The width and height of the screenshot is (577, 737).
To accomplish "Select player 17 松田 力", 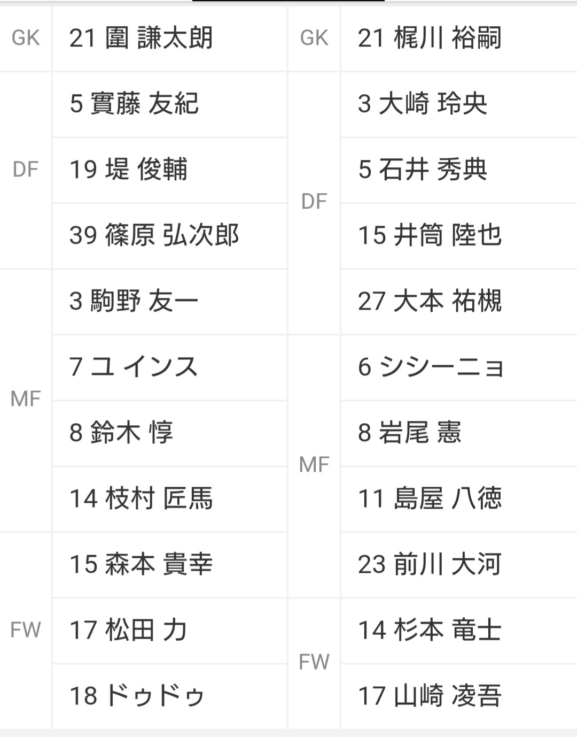I will (x=170, y=630).
